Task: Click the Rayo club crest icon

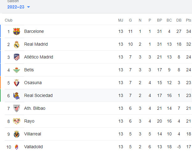Action: click(x=17, y=121)
